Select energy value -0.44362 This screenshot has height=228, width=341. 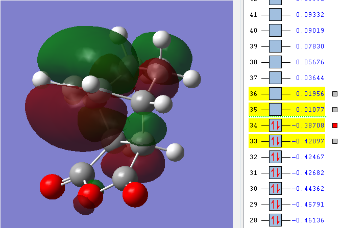tap(308, 189)
